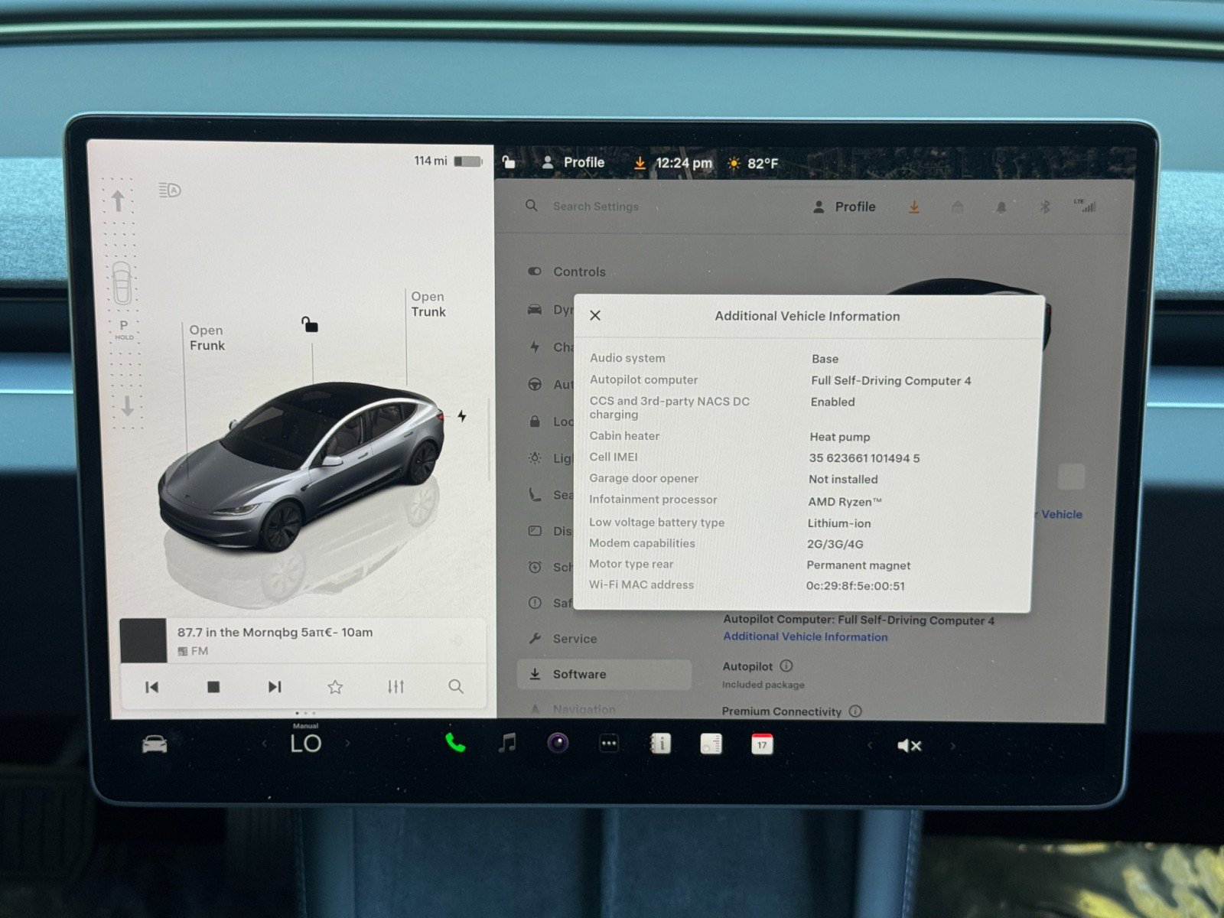Image resolution: width=1224 pixels, height=918 pixels.
Task: Tap lock icon in top status bar
Action: pos(509,161)
